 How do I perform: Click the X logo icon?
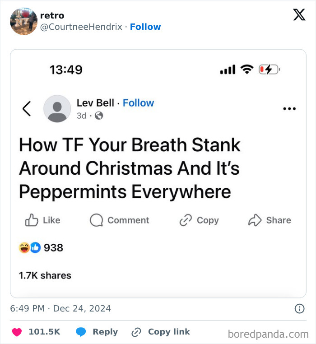click(299, 15)
